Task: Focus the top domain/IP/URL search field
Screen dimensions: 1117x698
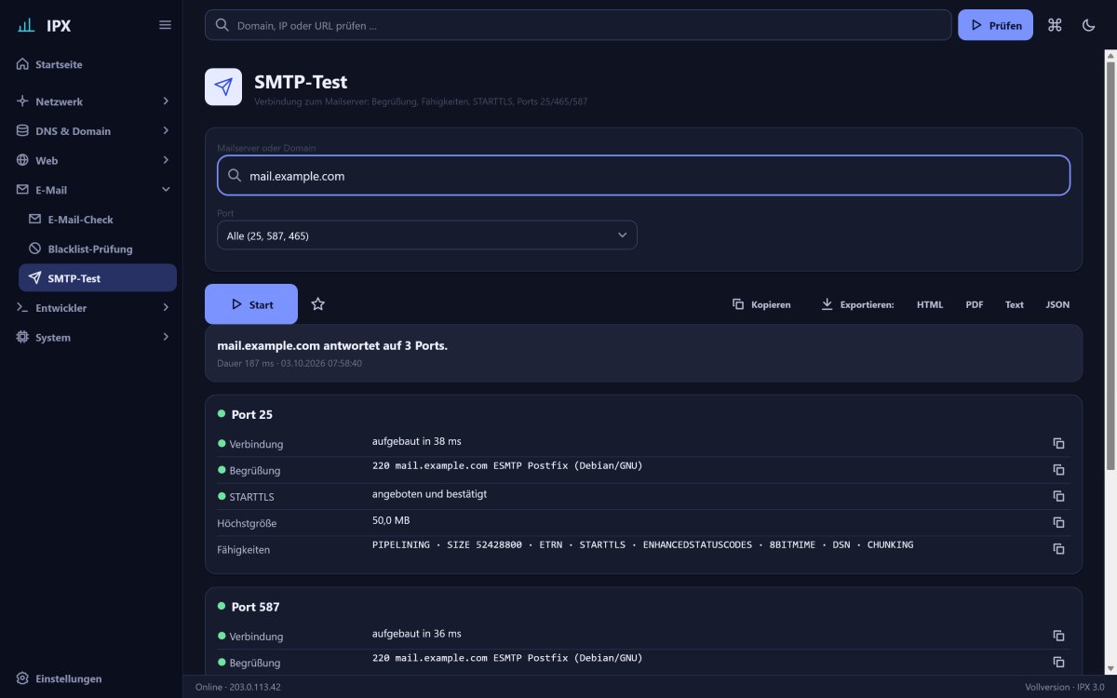Action: pyautogui.click(x=578, y=25)
